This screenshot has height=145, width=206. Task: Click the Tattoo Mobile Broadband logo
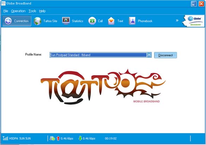103,87
